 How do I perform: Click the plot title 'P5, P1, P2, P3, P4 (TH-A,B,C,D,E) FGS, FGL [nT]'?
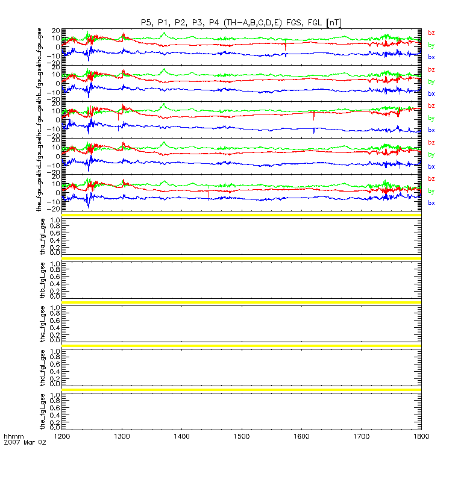241,22
